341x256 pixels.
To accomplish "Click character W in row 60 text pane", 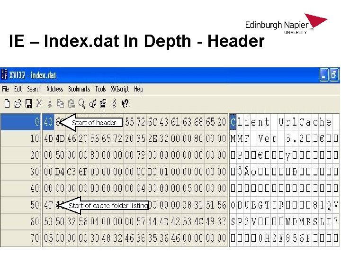I will pyautogui.click(x=288, y=222).
